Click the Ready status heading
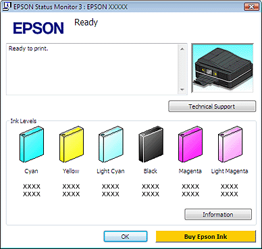 pos(86,22)
